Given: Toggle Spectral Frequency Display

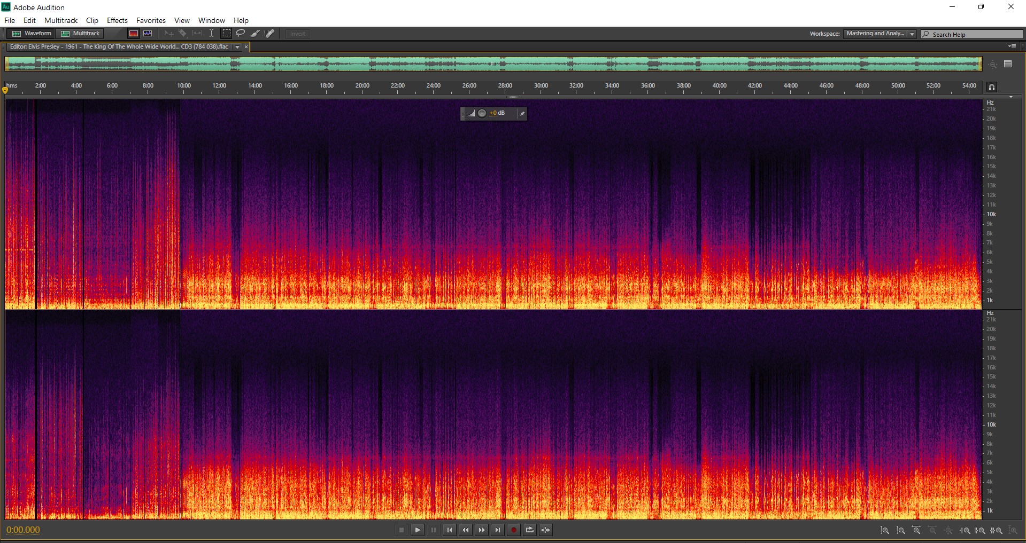Looking at the screenshot, I should (x=134, y=34).
